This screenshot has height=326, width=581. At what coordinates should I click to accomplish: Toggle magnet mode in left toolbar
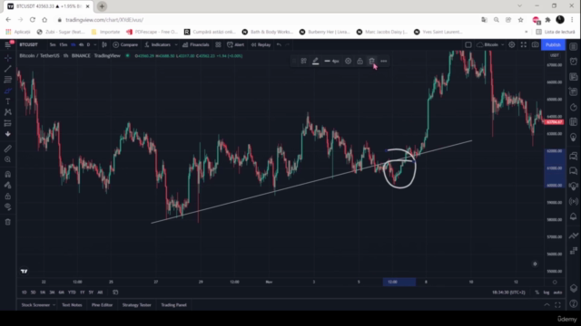click(x=8, y=174)
